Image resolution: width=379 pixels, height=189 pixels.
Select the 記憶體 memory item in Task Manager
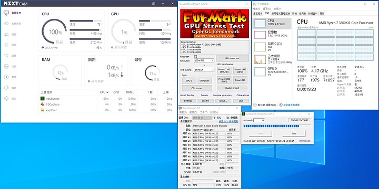272,35
